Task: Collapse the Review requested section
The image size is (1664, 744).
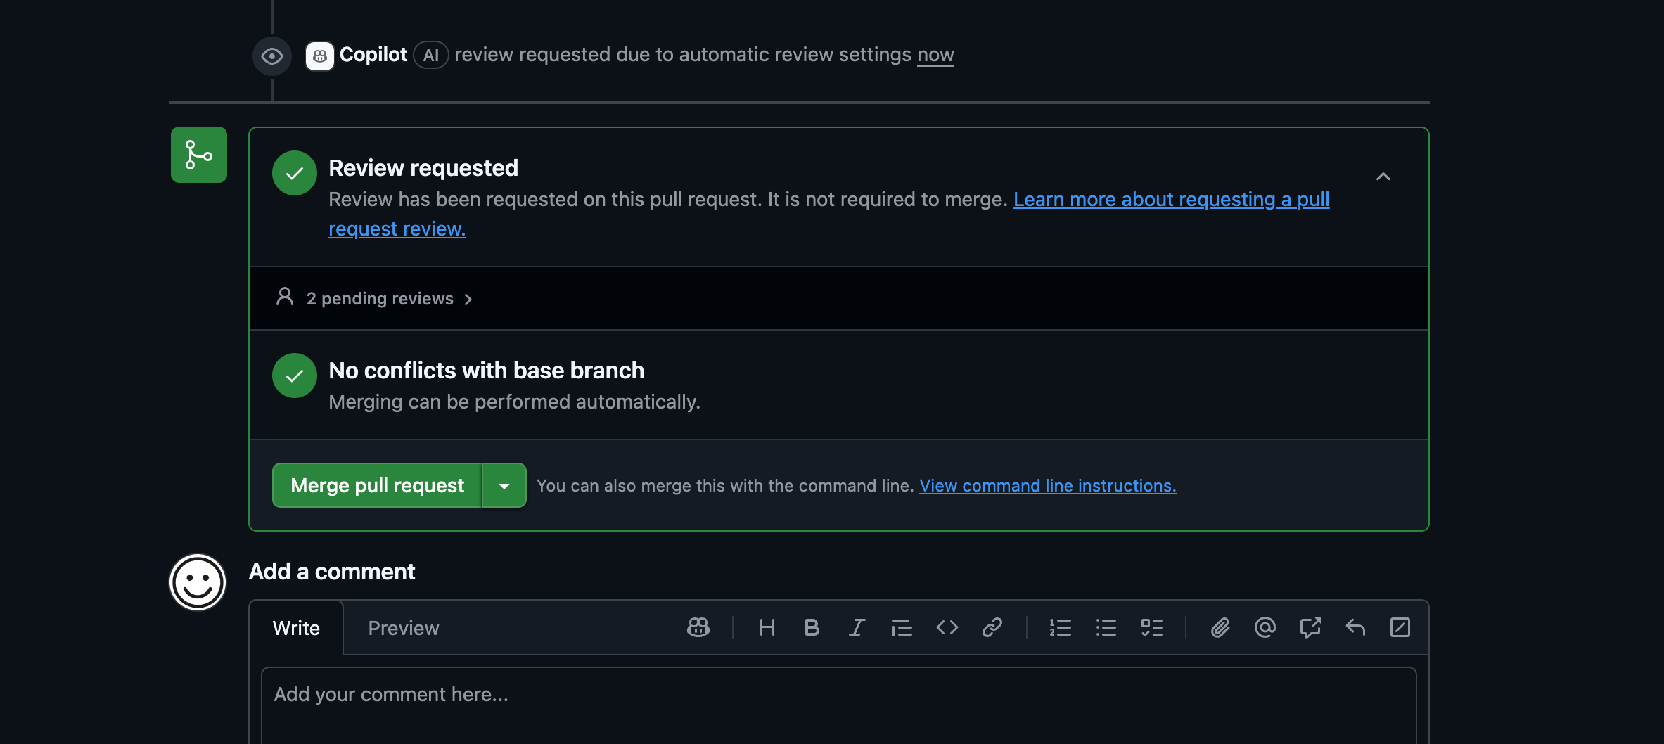Action: click(x=1383, y=177)
